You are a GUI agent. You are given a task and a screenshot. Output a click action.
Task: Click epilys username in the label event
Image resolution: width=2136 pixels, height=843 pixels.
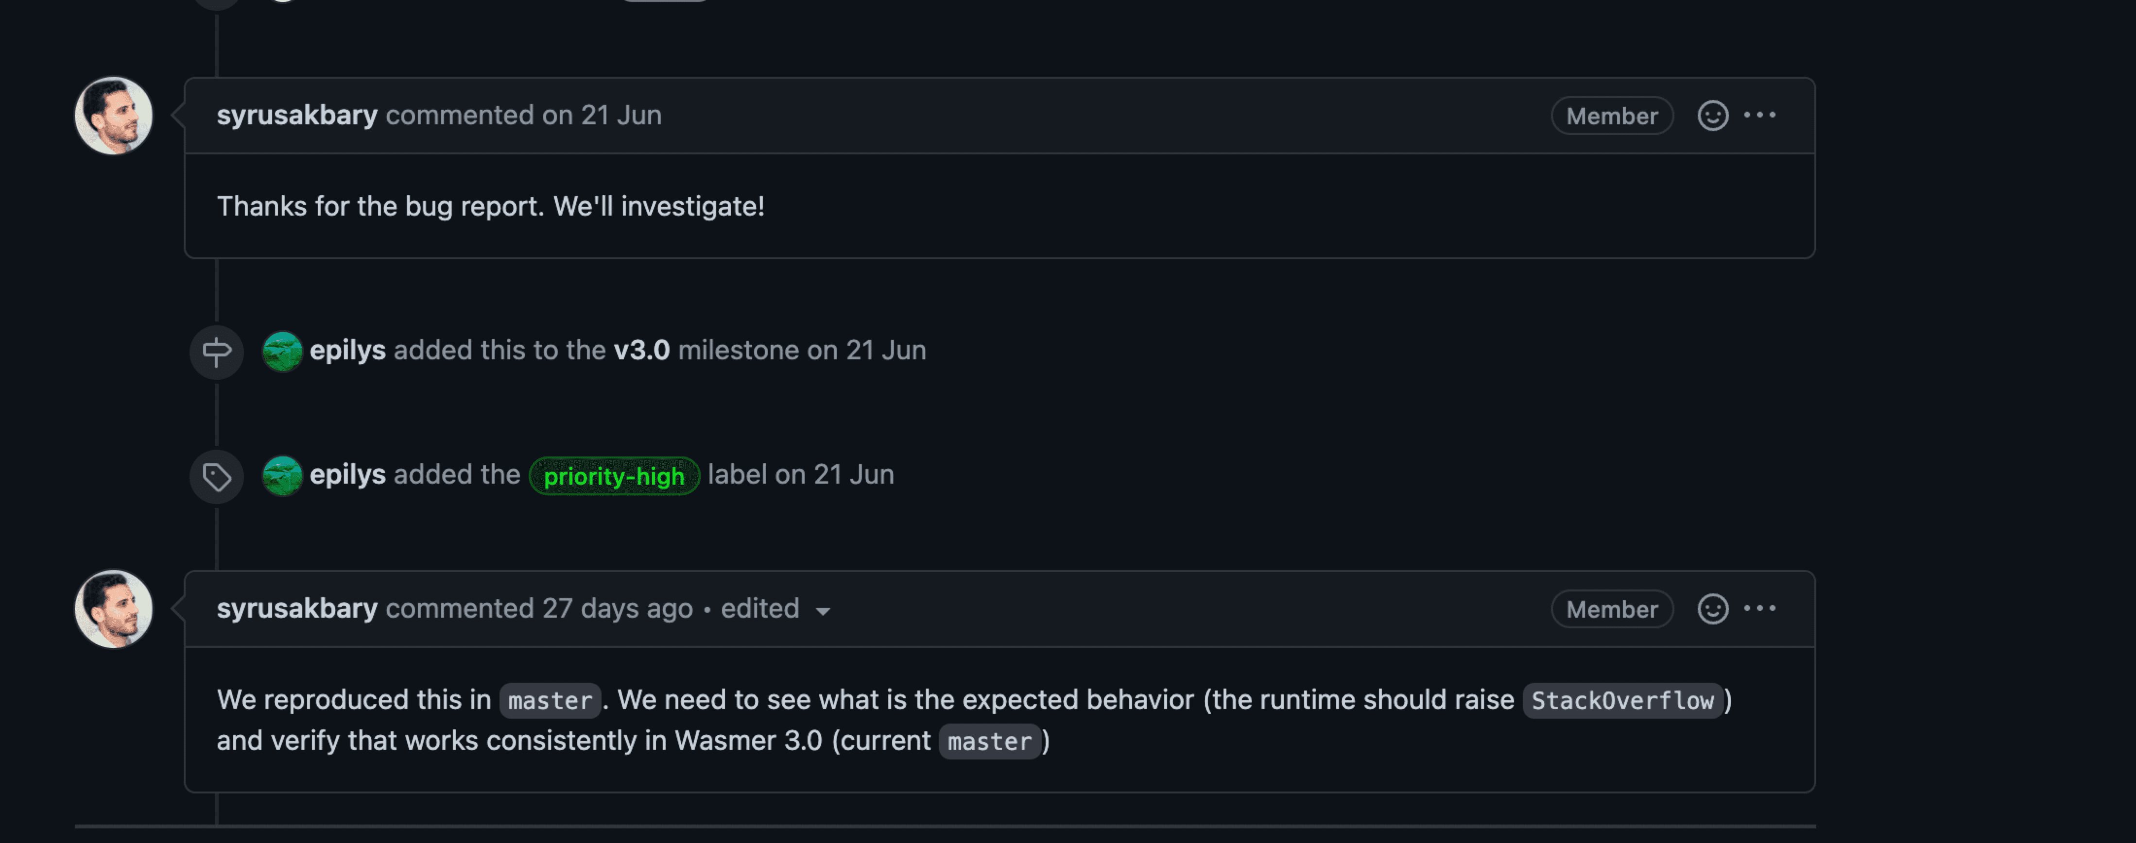[x=347, y=475]
